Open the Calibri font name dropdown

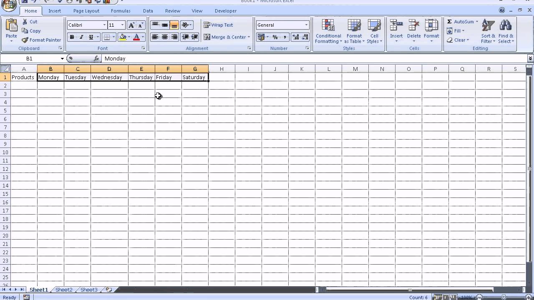104,25
